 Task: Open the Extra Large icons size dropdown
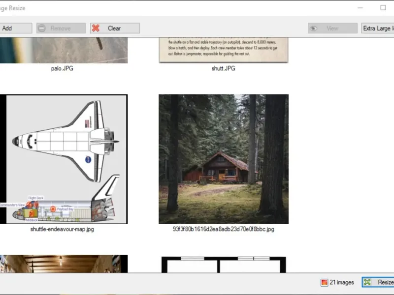pos(377,28)
